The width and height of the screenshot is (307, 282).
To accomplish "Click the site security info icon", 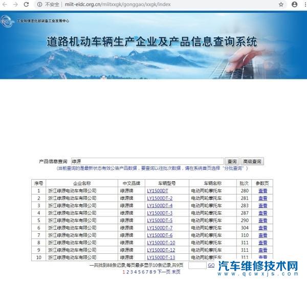I will point(39,4).
